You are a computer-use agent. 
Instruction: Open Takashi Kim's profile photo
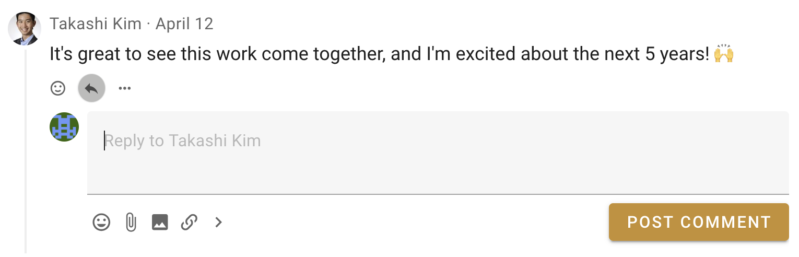(24, 28)
